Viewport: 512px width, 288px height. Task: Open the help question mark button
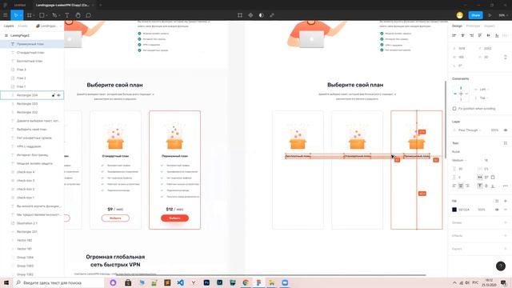501,266
